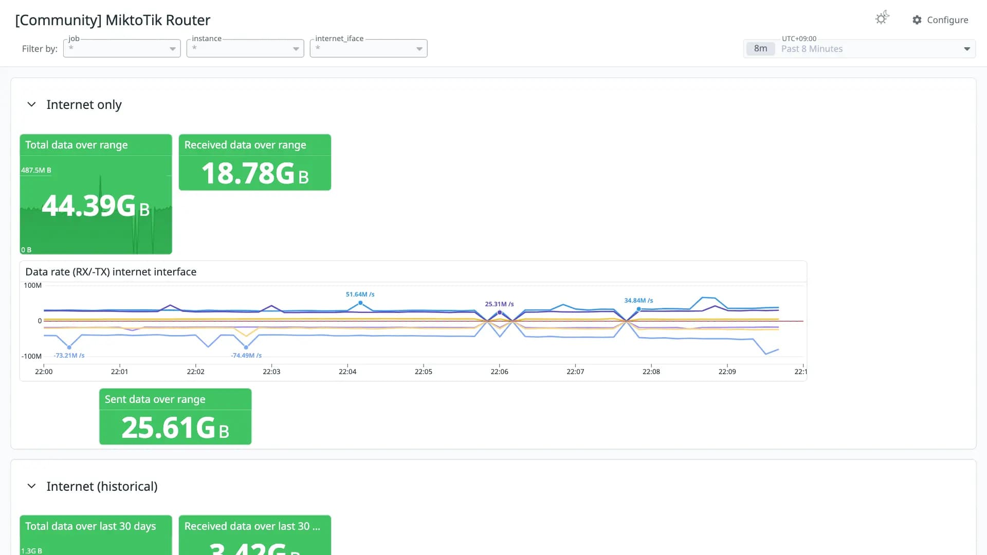Click the 25.31M /s data point
The width and height of the screenshot is (987, 555).
(x=499, y=312)
